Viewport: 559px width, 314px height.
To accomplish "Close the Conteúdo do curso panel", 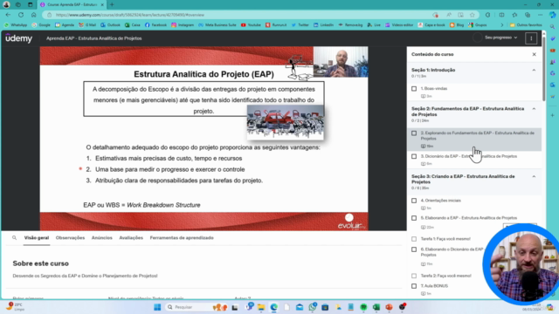I will tap(534, 54).
